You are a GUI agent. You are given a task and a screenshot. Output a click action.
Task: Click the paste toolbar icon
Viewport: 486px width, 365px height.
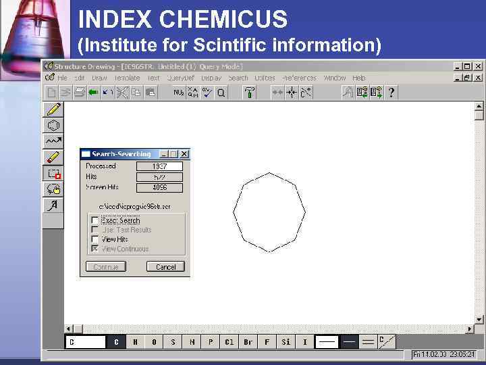pyautogui.click(x=151, y=93)
